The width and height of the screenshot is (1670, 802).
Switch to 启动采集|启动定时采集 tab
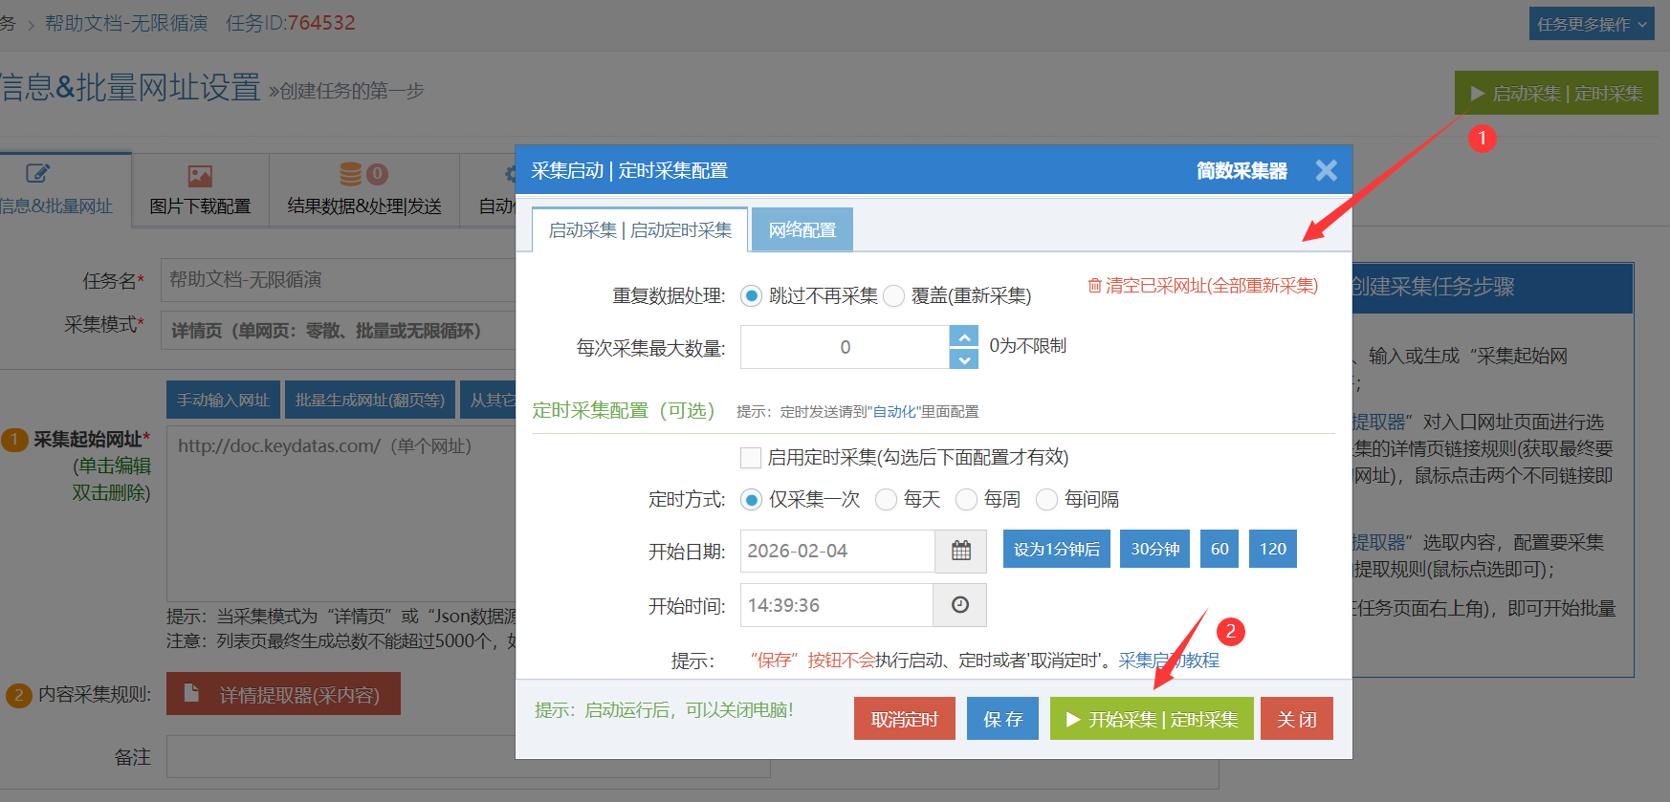point(640,229)
